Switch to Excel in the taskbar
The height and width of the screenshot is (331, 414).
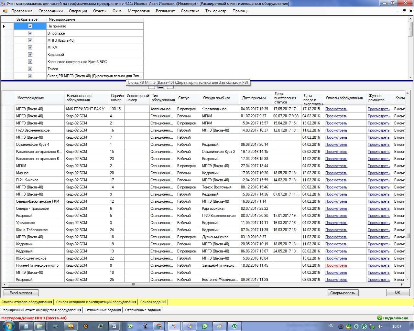point(130,326)
